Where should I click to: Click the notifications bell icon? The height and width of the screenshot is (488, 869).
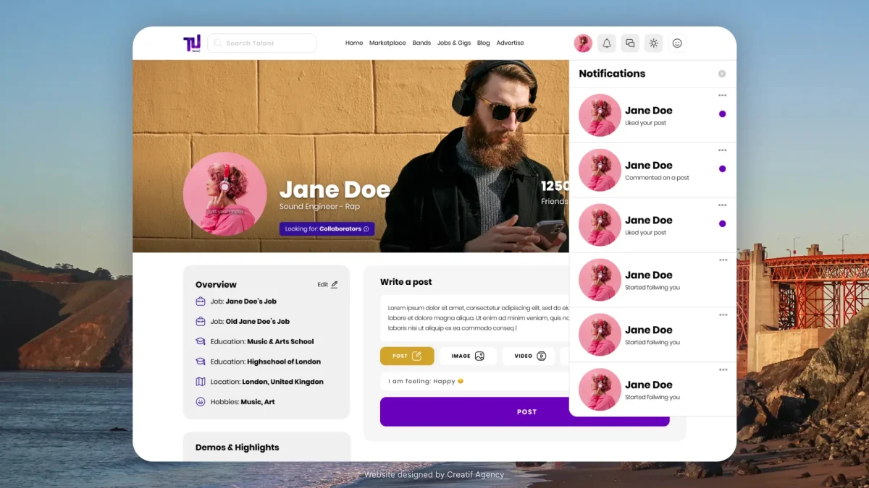coord(607,43)
